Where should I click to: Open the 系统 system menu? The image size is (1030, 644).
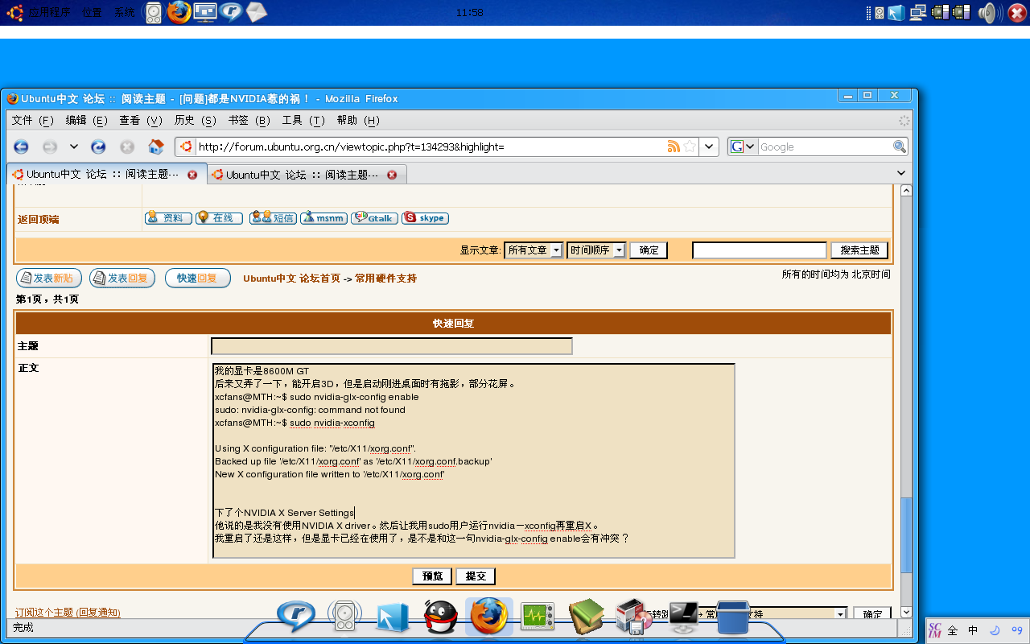click(x=124, y=12)
